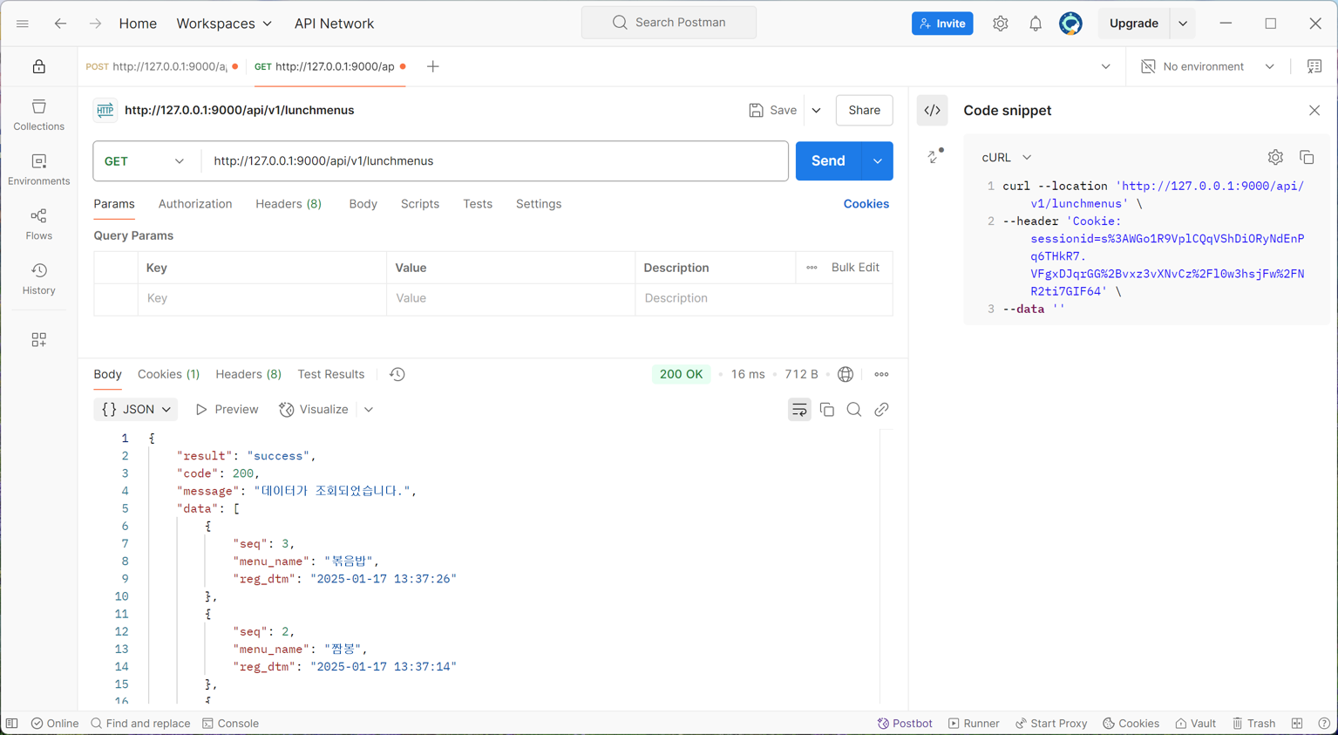Switch to the Authorization tab

195,204
